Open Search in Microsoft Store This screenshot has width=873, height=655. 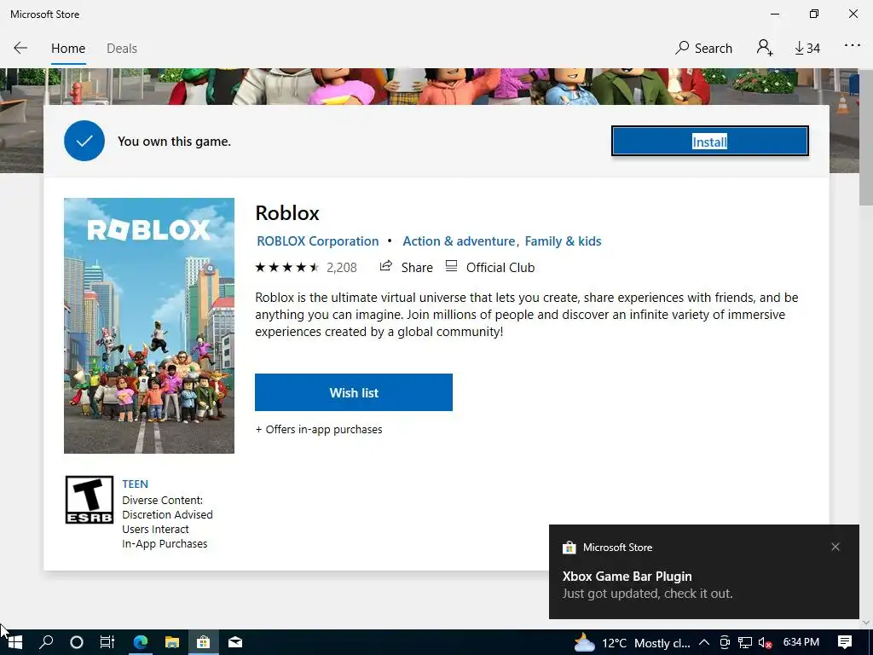[x=703, y=49]
